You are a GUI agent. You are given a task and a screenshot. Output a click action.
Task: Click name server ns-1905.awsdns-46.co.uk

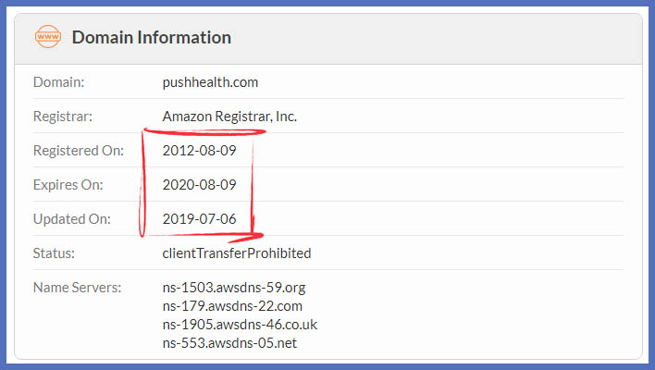pos(240,325)
